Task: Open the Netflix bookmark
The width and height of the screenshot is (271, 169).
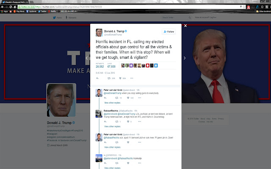Action: [x=52, y=11]
